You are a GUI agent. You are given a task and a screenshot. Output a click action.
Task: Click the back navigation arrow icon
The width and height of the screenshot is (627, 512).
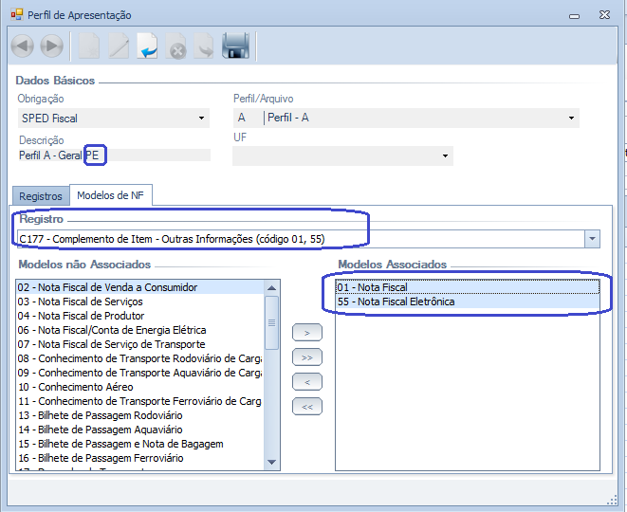(x=23, y=46)
